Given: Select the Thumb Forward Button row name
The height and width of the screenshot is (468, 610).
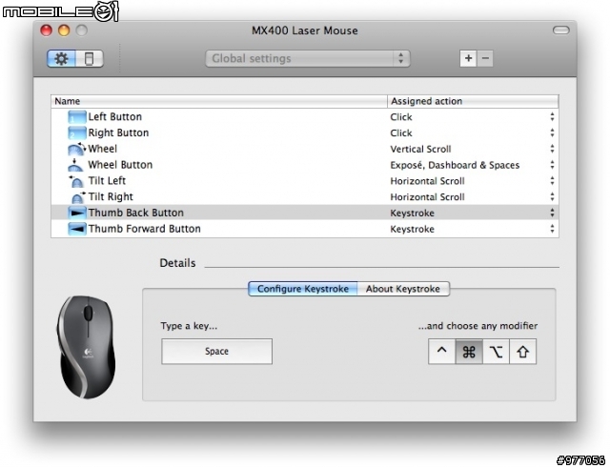Looking at the screenshot, I should [x=144, y=229].
